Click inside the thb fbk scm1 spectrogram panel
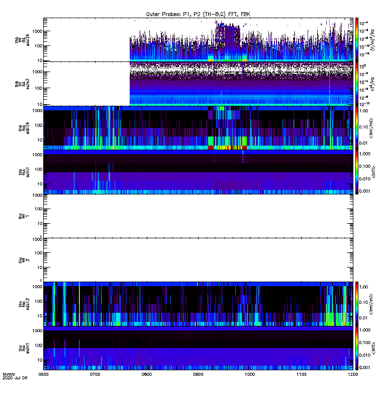The image size is (377, 403). (x=198, y=172)
